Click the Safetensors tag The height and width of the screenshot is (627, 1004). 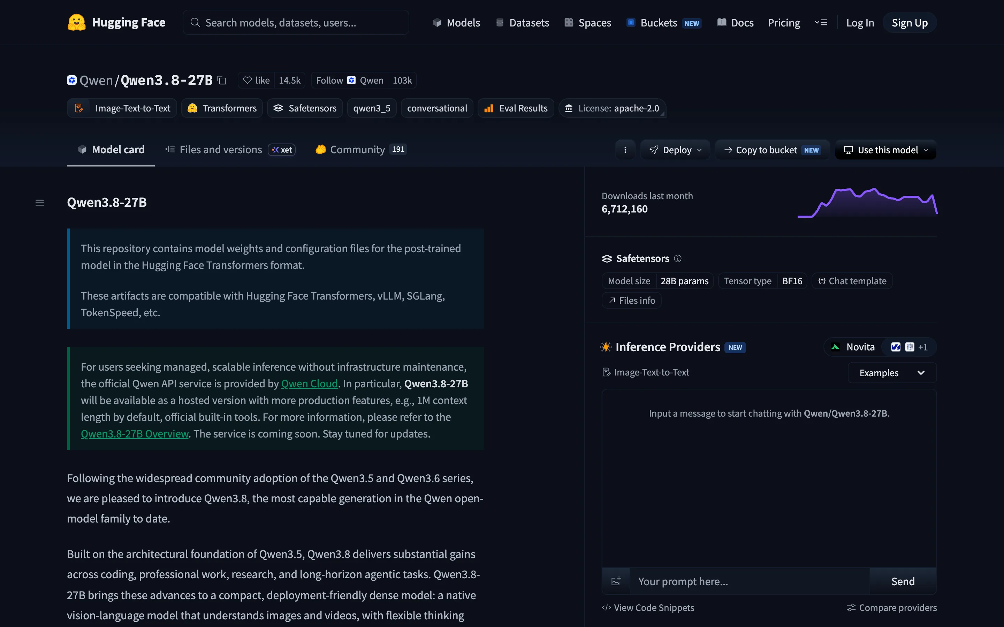click(x=305, y=108)
